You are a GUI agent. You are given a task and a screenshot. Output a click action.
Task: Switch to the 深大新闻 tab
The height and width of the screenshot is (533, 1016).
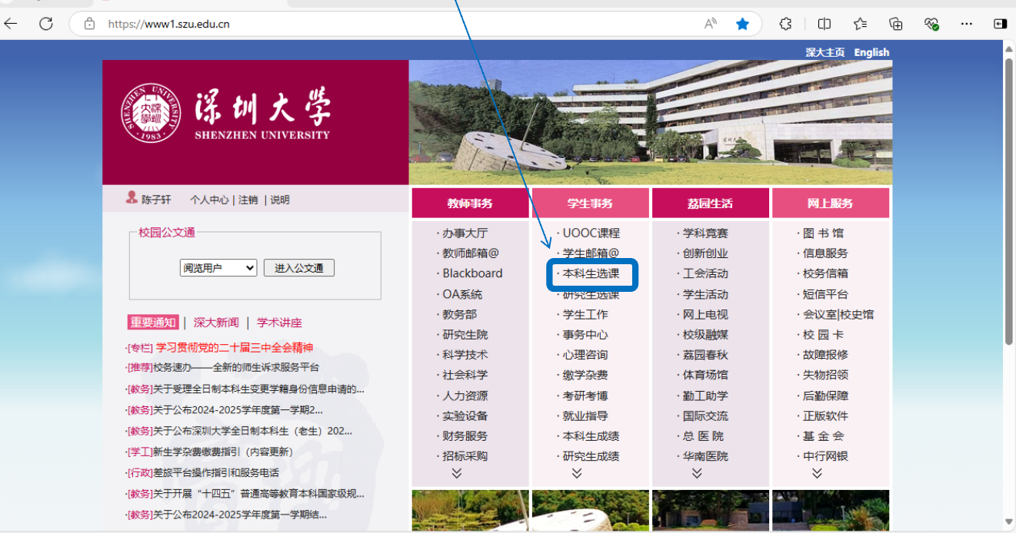[216, 323]
